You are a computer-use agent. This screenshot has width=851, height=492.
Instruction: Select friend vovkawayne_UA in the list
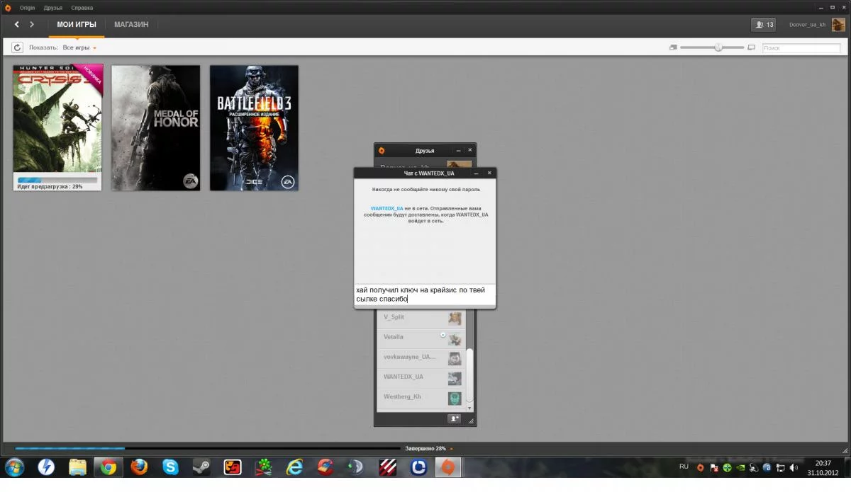[x=420, y=357]
